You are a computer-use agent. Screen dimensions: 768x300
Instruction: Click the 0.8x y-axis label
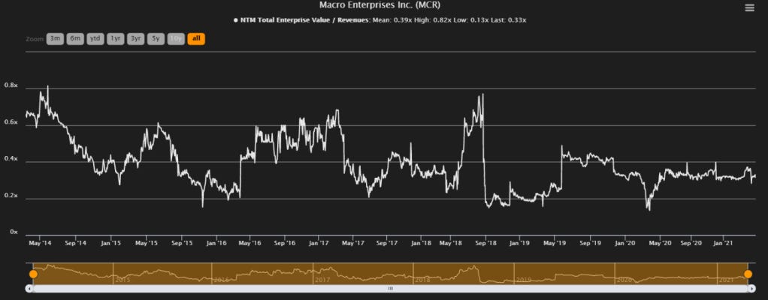[11, 85]
